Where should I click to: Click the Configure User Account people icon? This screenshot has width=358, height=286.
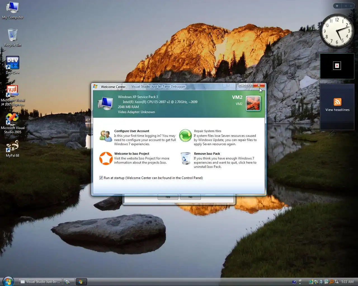(x=106, y=136)
